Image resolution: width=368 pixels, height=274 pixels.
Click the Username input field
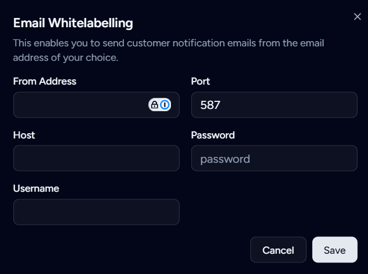pos(96,212)
